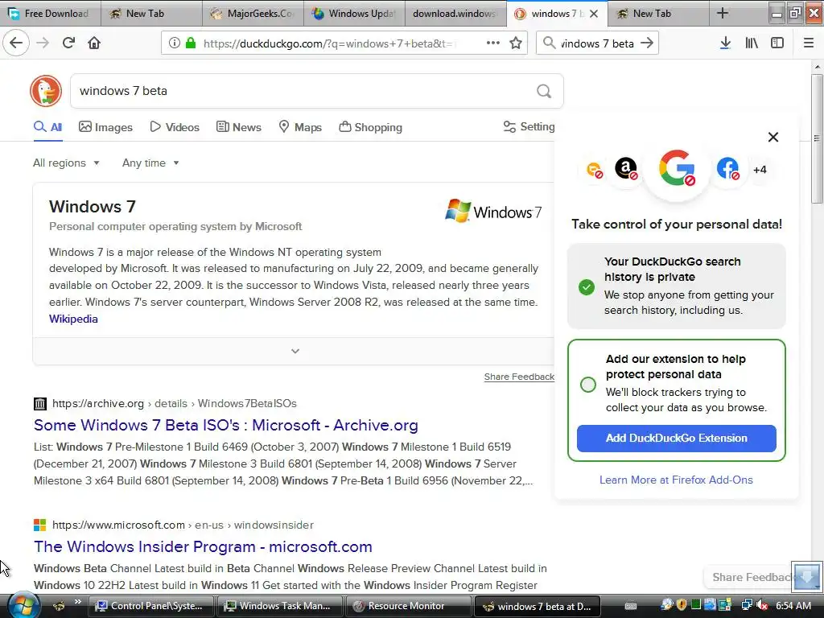The width and height of the screenshot is (824, 618).
Task: Click the green search history checkmark
Action: point(587,287)
